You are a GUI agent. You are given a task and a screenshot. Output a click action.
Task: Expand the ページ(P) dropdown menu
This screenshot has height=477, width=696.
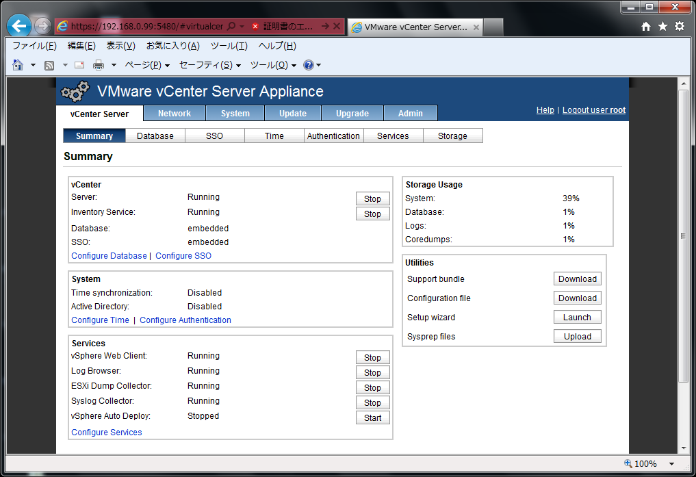(x=146, y=65)
